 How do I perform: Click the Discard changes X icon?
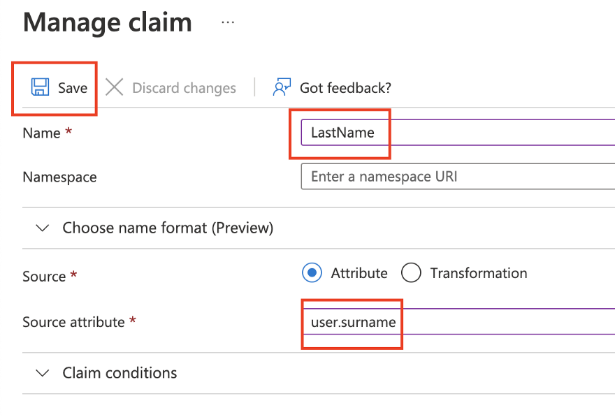click(x=114, y=87)
